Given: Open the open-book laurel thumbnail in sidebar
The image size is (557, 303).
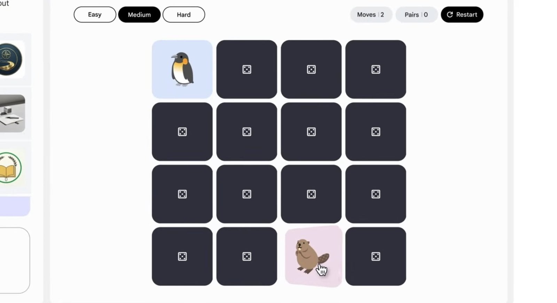Looking at the screenshot, I should (x=11, y=168).
